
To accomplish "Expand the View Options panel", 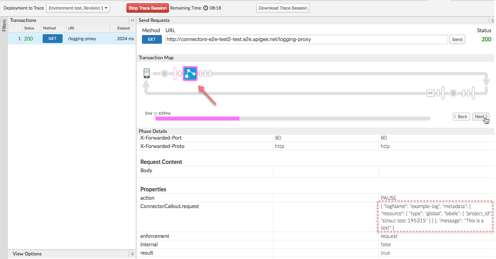I will [x=132, y=254].
